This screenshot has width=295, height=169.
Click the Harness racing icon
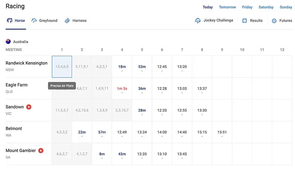tap(67, 21)
